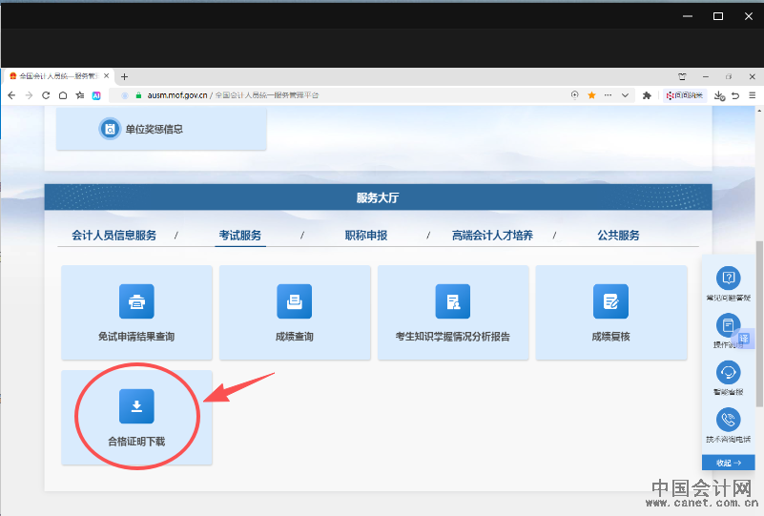
Task: Collapse the sidebar with 收起 button
Action: pyautogui.click(x=729, y=463)
